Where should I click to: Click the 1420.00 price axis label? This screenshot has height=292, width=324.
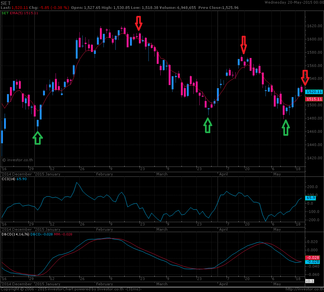(314, 158)
